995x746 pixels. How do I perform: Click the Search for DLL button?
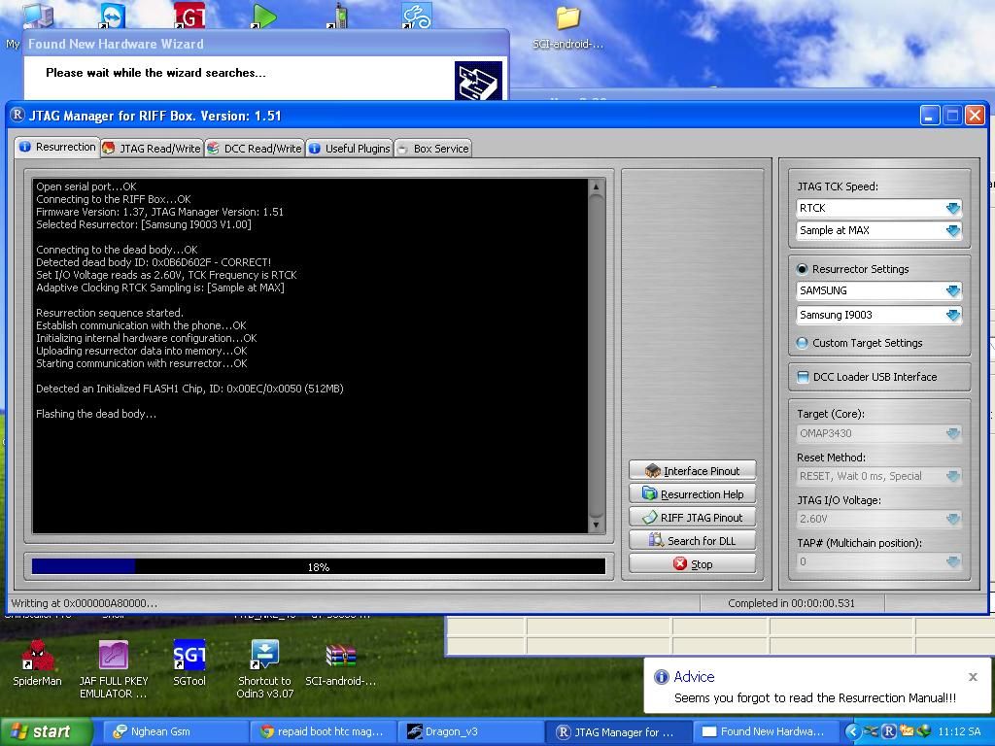point(692,540)
